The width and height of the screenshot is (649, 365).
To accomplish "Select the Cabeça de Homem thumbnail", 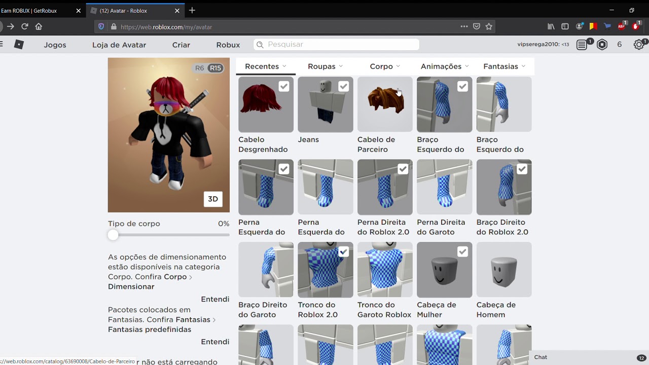I will pyautogui.click(x=504, y=270).
